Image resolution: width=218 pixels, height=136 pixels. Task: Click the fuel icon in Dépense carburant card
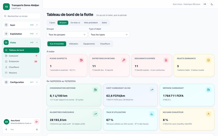[x=208, y=90]
